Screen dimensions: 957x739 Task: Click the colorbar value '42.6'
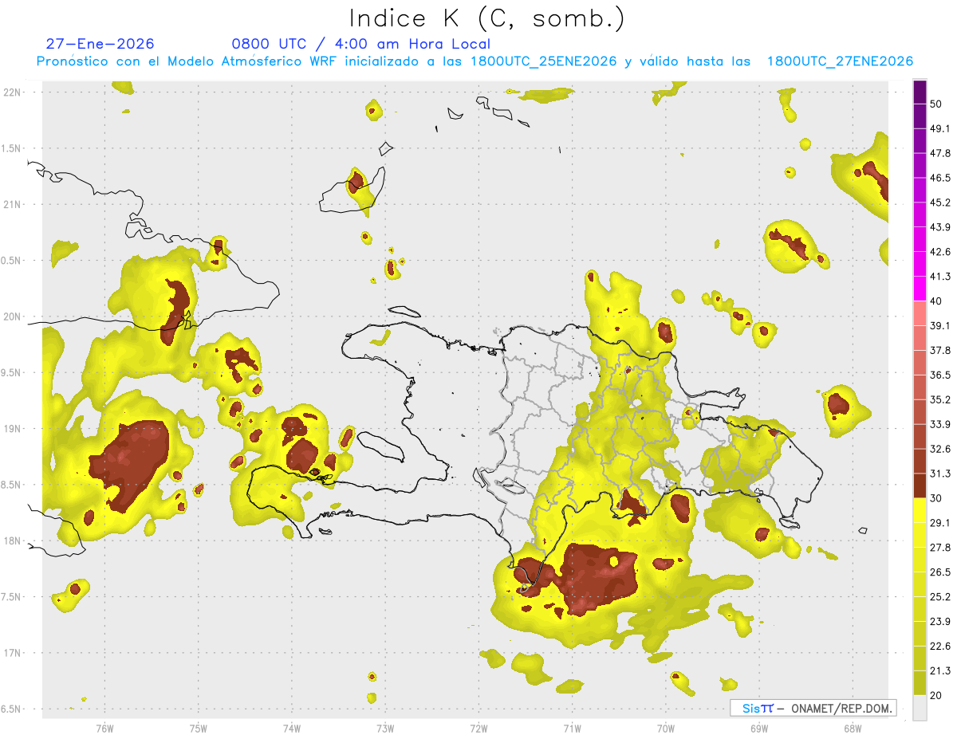click(940, 252)
